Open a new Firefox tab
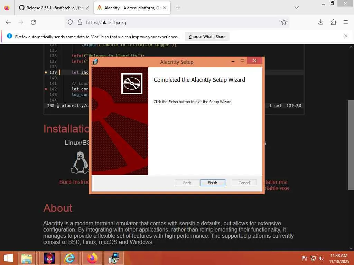354x265 pixels. tap(178, 8)
